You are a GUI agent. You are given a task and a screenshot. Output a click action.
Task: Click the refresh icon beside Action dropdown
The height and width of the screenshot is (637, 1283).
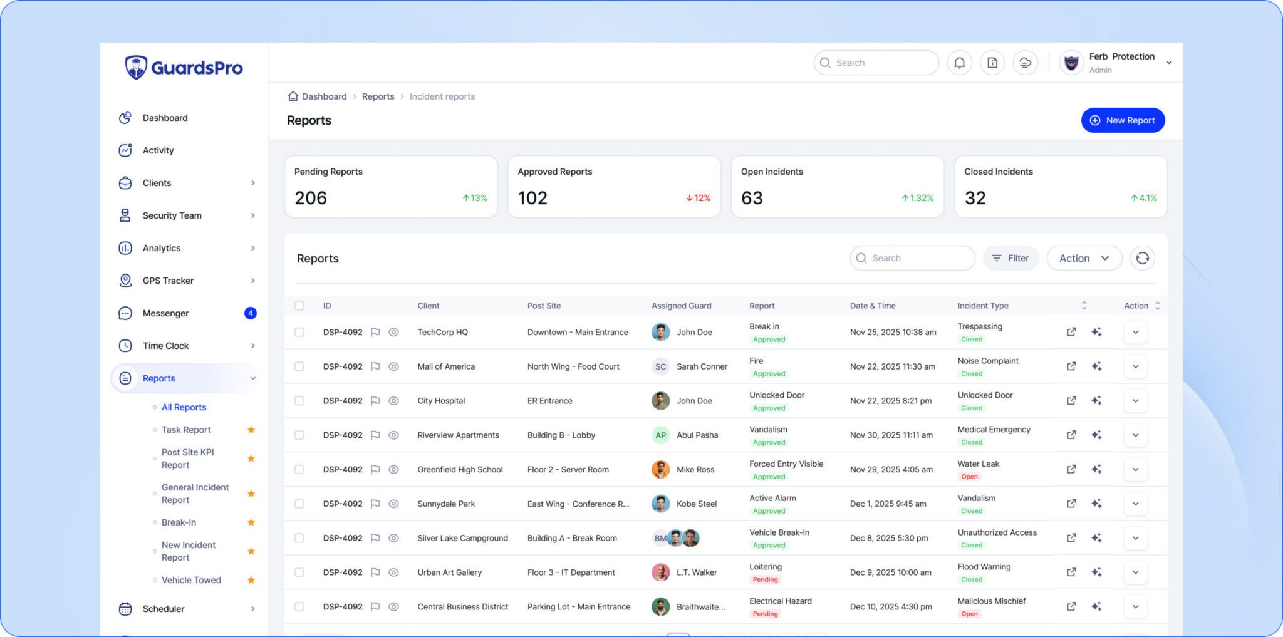[1142, 258]
